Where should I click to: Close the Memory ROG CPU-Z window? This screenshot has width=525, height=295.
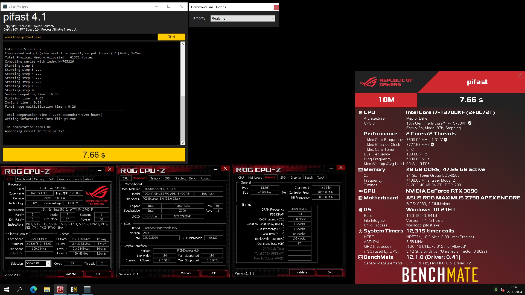[341, 168]
